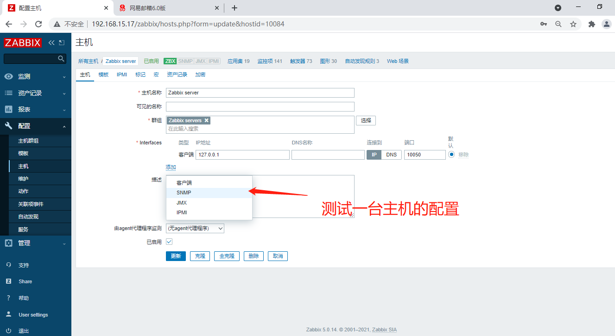Click the Inventory list icon
This screenshot has width=615, height=336.
(x=8, y=93)
